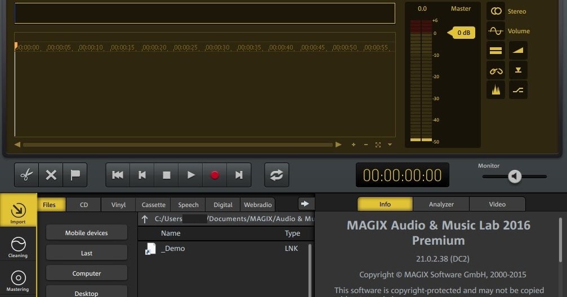The width and height of the screenshot is (567, 297).
Task: Switch to the Digital tab
Action: 223,205
